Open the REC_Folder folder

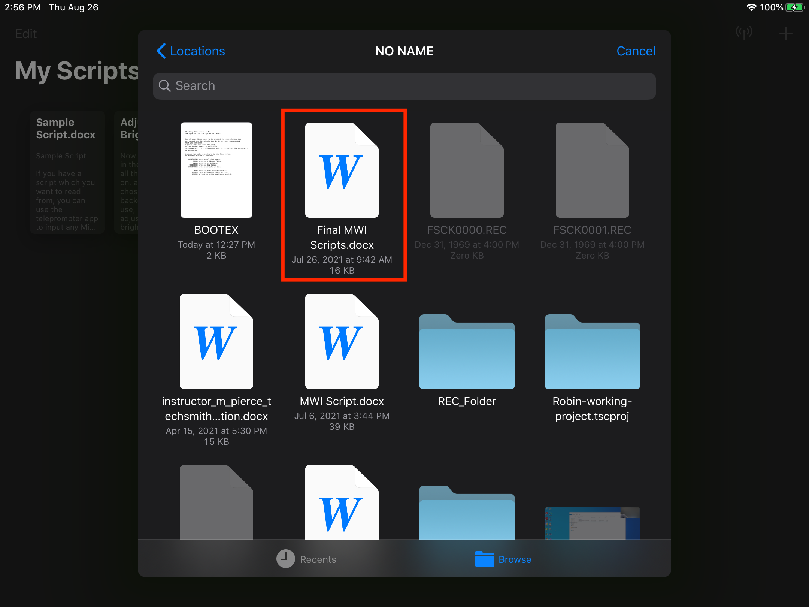pos(467,352)
